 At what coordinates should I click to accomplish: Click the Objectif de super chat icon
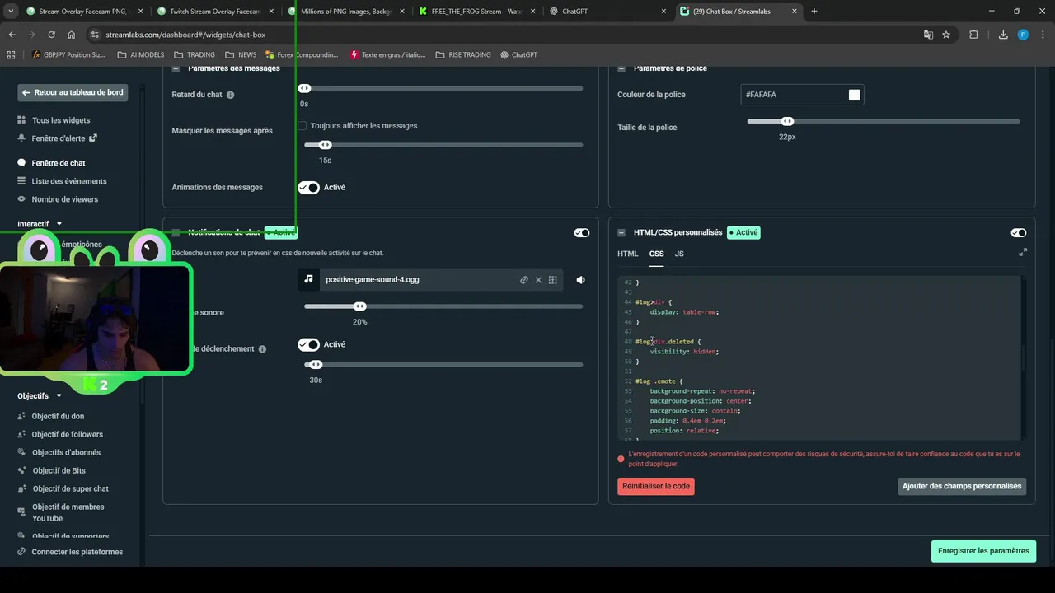(x=21, y=488)
